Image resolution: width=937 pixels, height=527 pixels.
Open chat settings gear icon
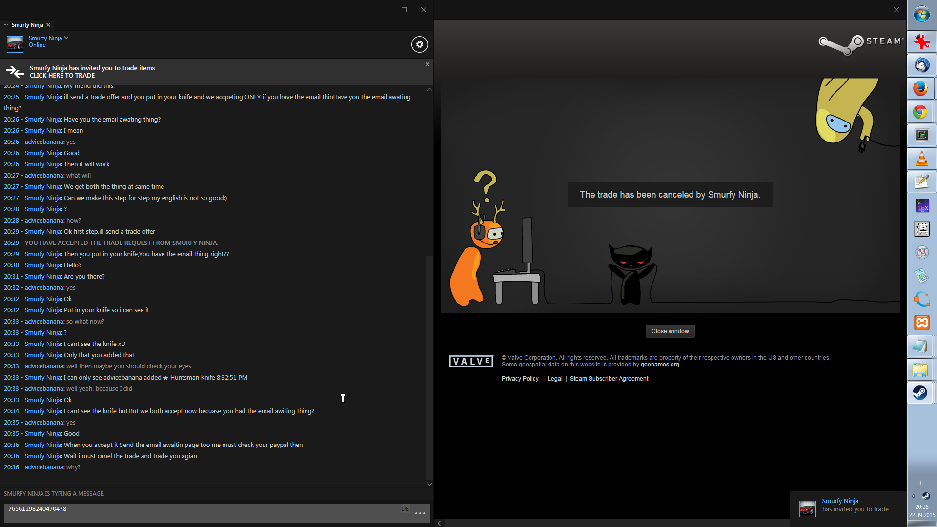pyautogui.click(x=419, y=44)
